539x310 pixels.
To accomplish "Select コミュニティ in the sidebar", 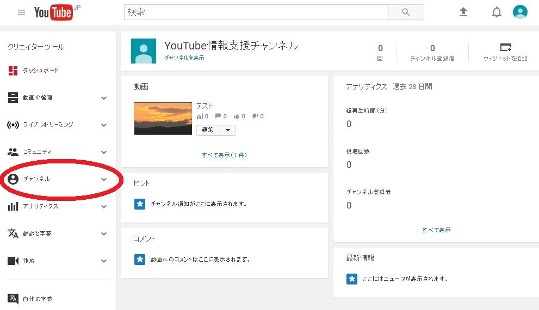I will click(38, 151).
